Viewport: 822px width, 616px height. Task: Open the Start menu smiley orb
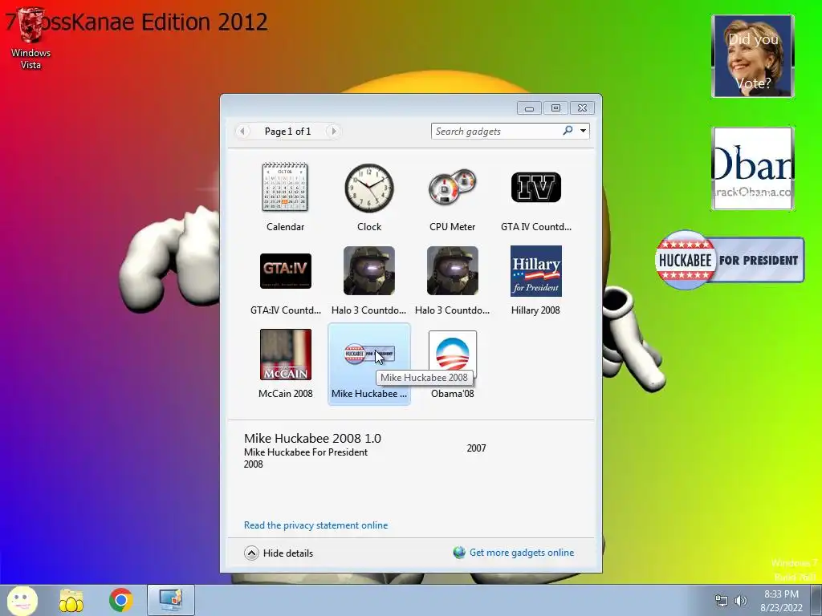click(x=22, y=600)
